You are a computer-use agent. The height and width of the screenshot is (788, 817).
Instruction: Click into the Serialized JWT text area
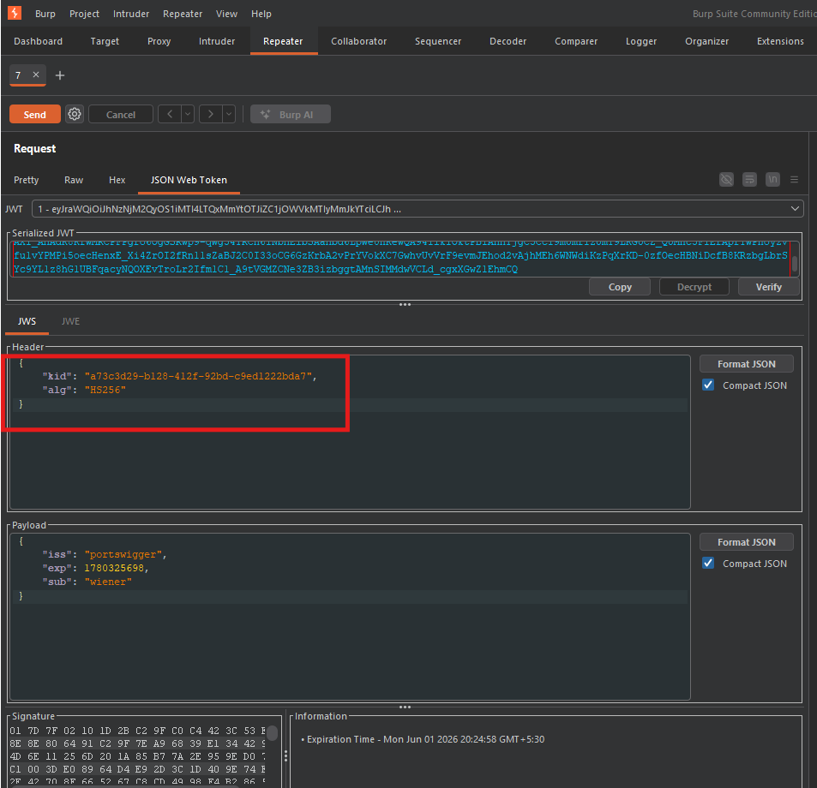pos(401,259)
